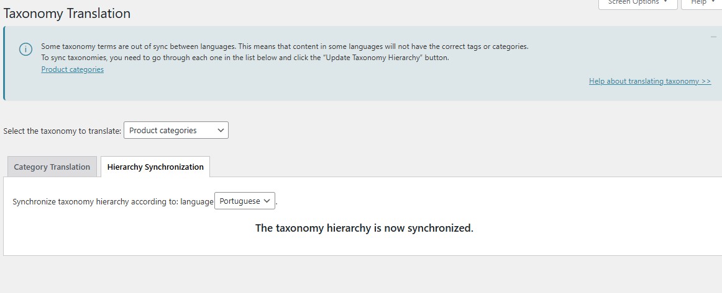Open the Product categories link in notice
722x293 pixels.
(72, 69)
